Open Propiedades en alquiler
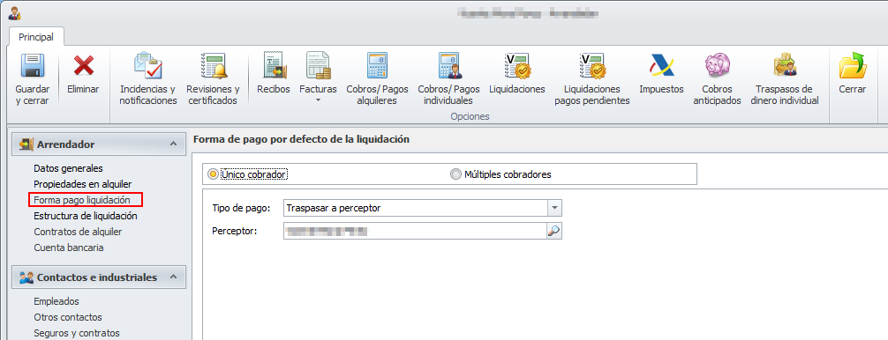Image resolution: width=888 pixels, height=340 pixels. tap(83, 184)
